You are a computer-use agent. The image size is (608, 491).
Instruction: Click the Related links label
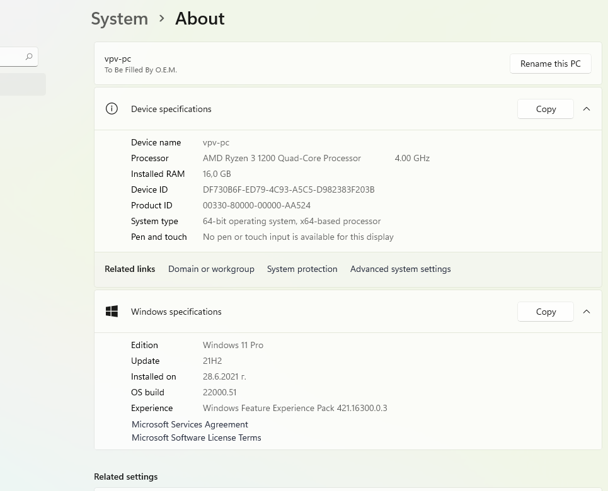click(130, 269)
